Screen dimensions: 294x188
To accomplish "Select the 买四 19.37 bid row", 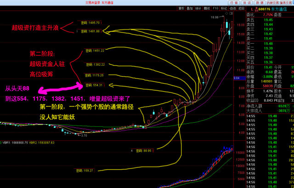I will click(x=270, y=57).
